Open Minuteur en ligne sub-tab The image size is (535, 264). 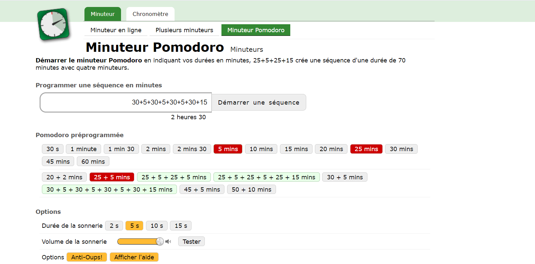(x=116, y=30)
